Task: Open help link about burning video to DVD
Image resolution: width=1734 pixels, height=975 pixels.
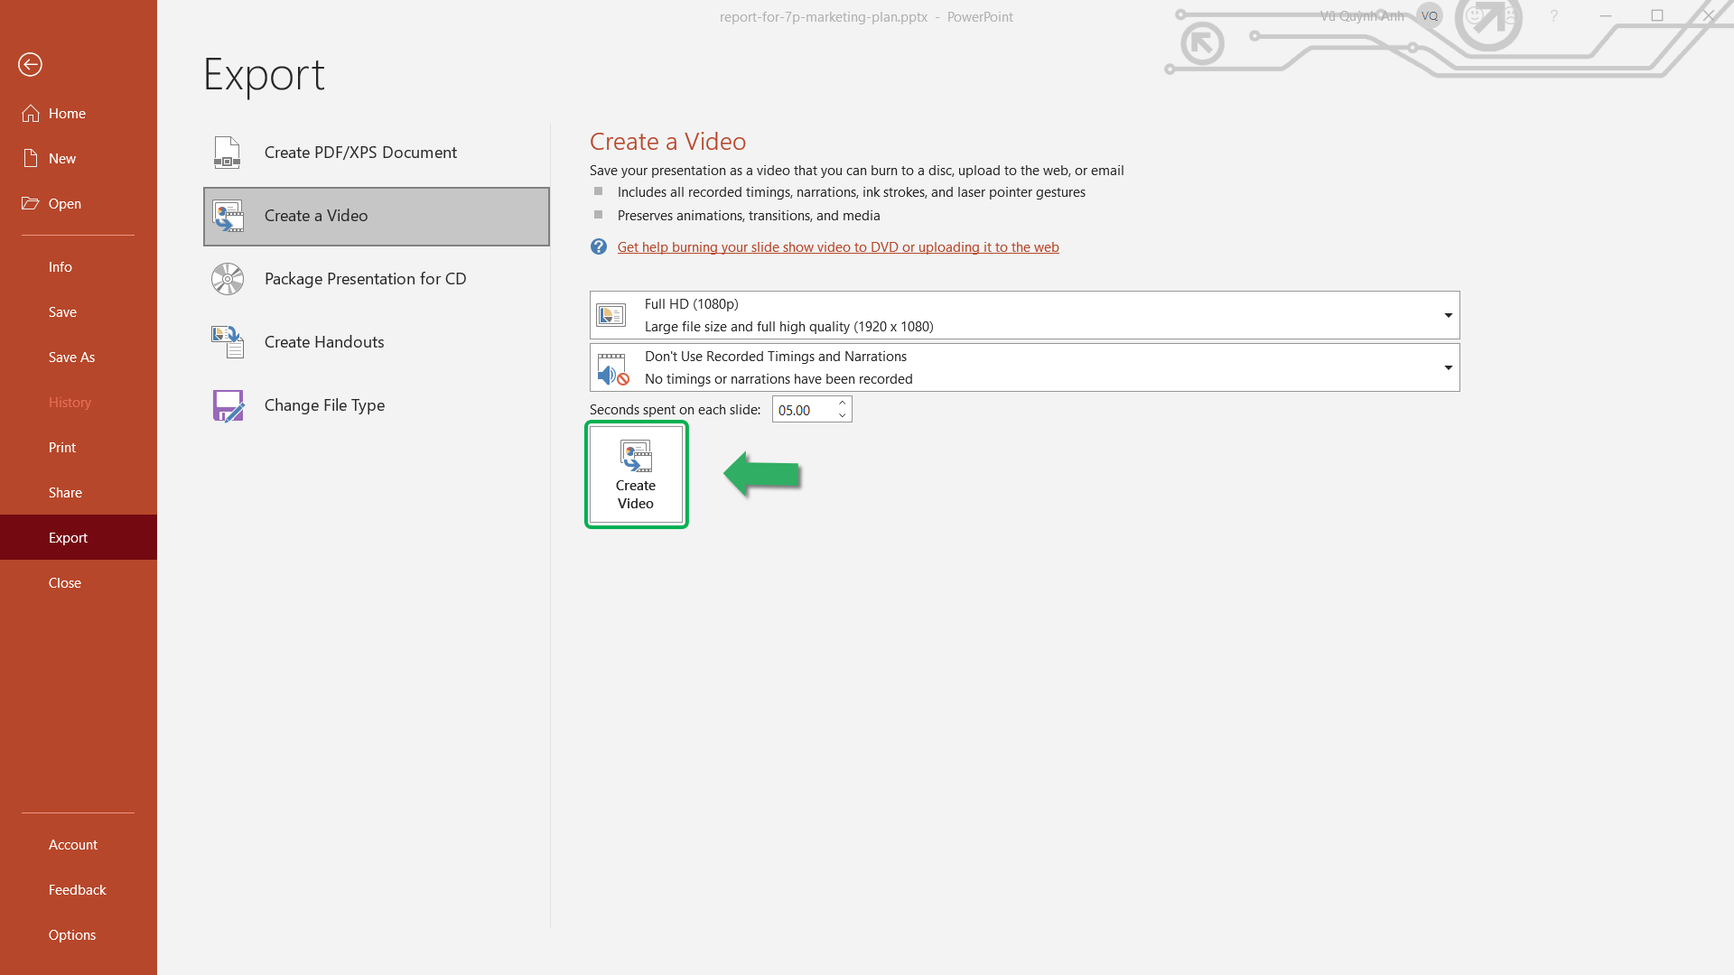Action: click(x=838, y=247)
